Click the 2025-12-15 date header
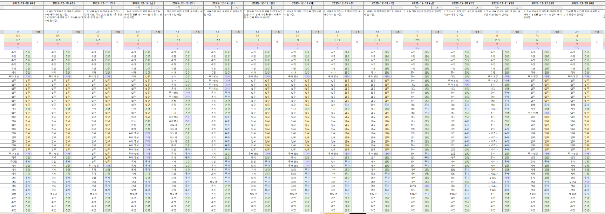Viewport: 605px width, 214px height. (x=264, y=3)
